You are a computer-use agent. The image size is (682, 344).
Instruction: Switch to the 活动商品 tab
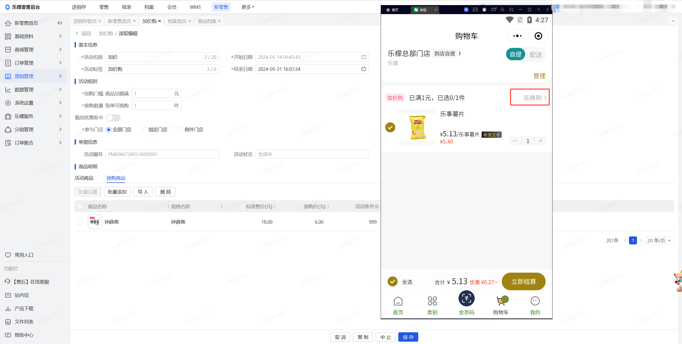84,178
